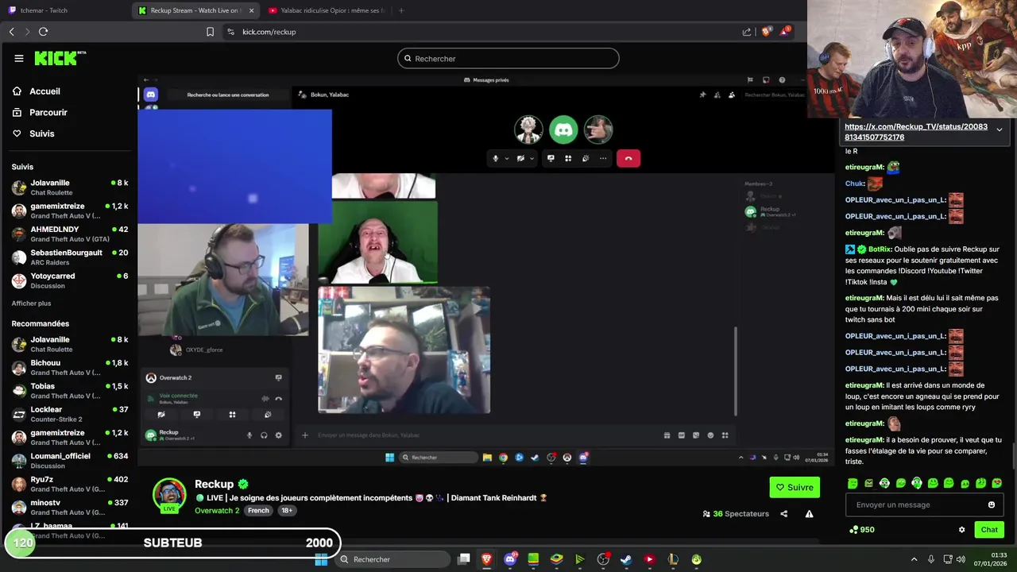Click the Windows taskbar Rechercher box
Image resolution: width=1017 pixels, height=572 pixels.
pyautogui.click(x=392, y=559)
